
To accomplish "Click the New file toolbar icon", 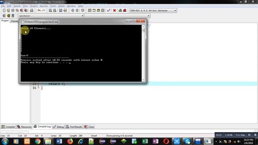I will [4, 10].
